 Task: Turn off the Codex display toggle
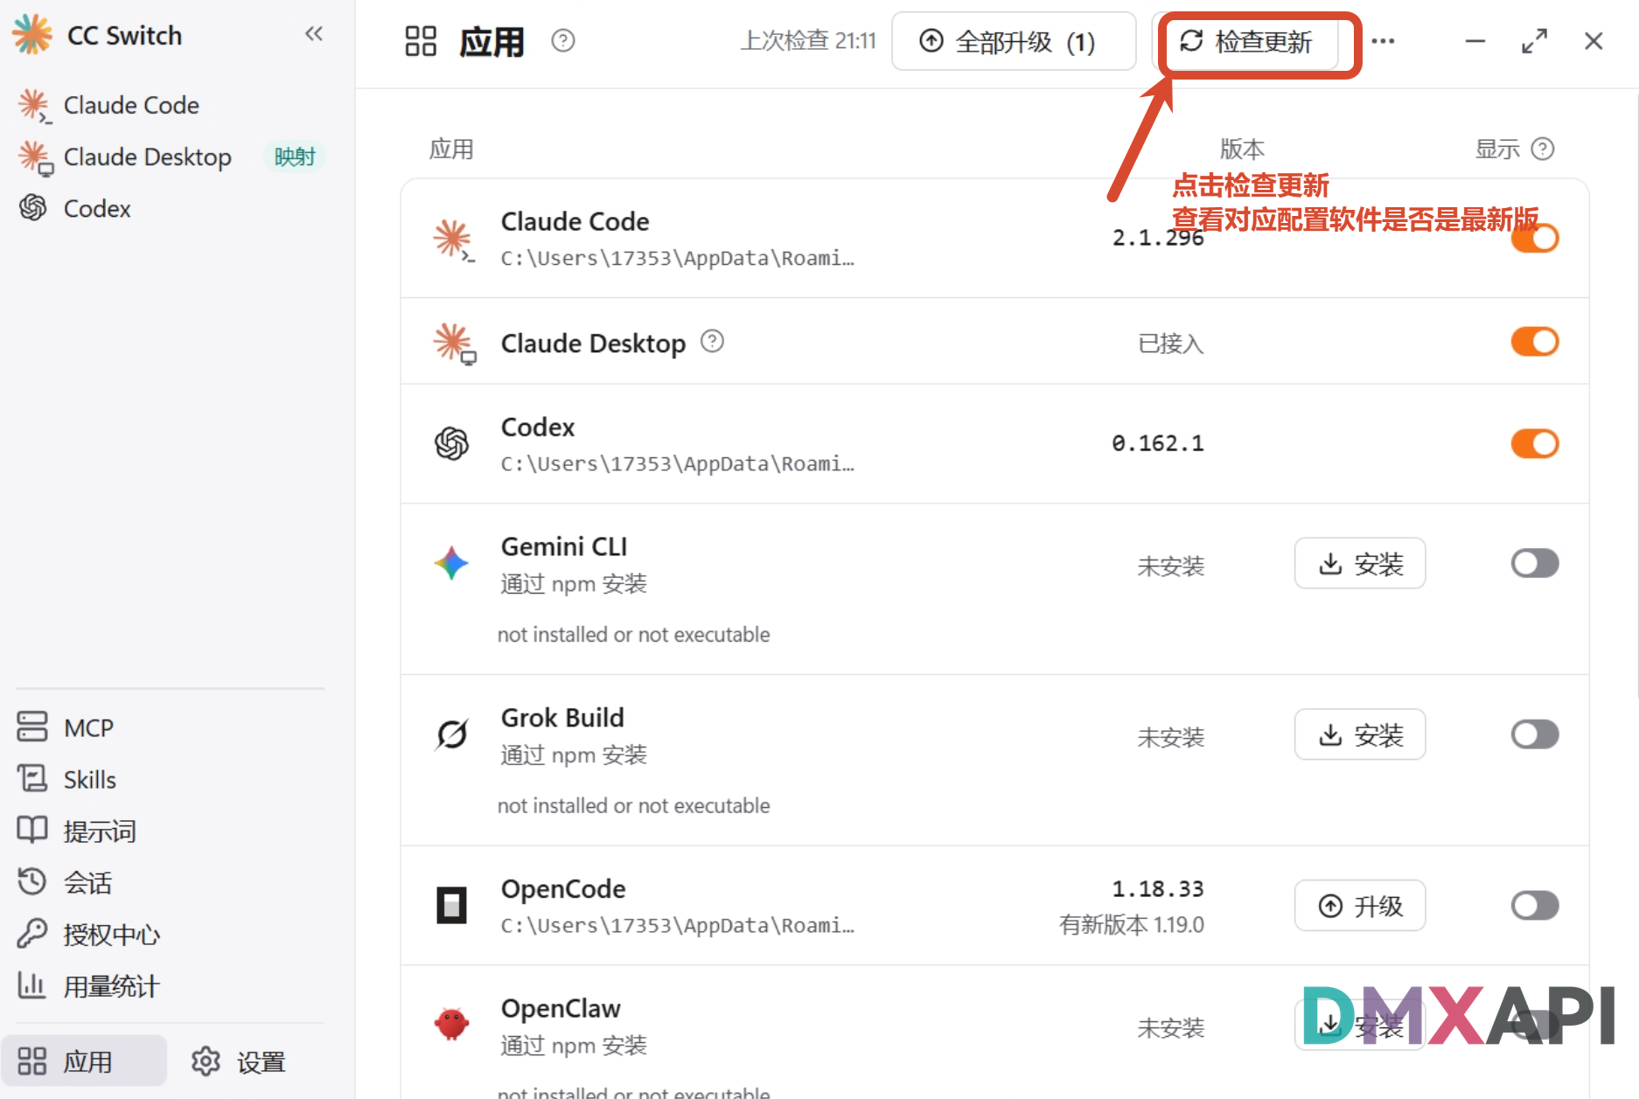1535,443
